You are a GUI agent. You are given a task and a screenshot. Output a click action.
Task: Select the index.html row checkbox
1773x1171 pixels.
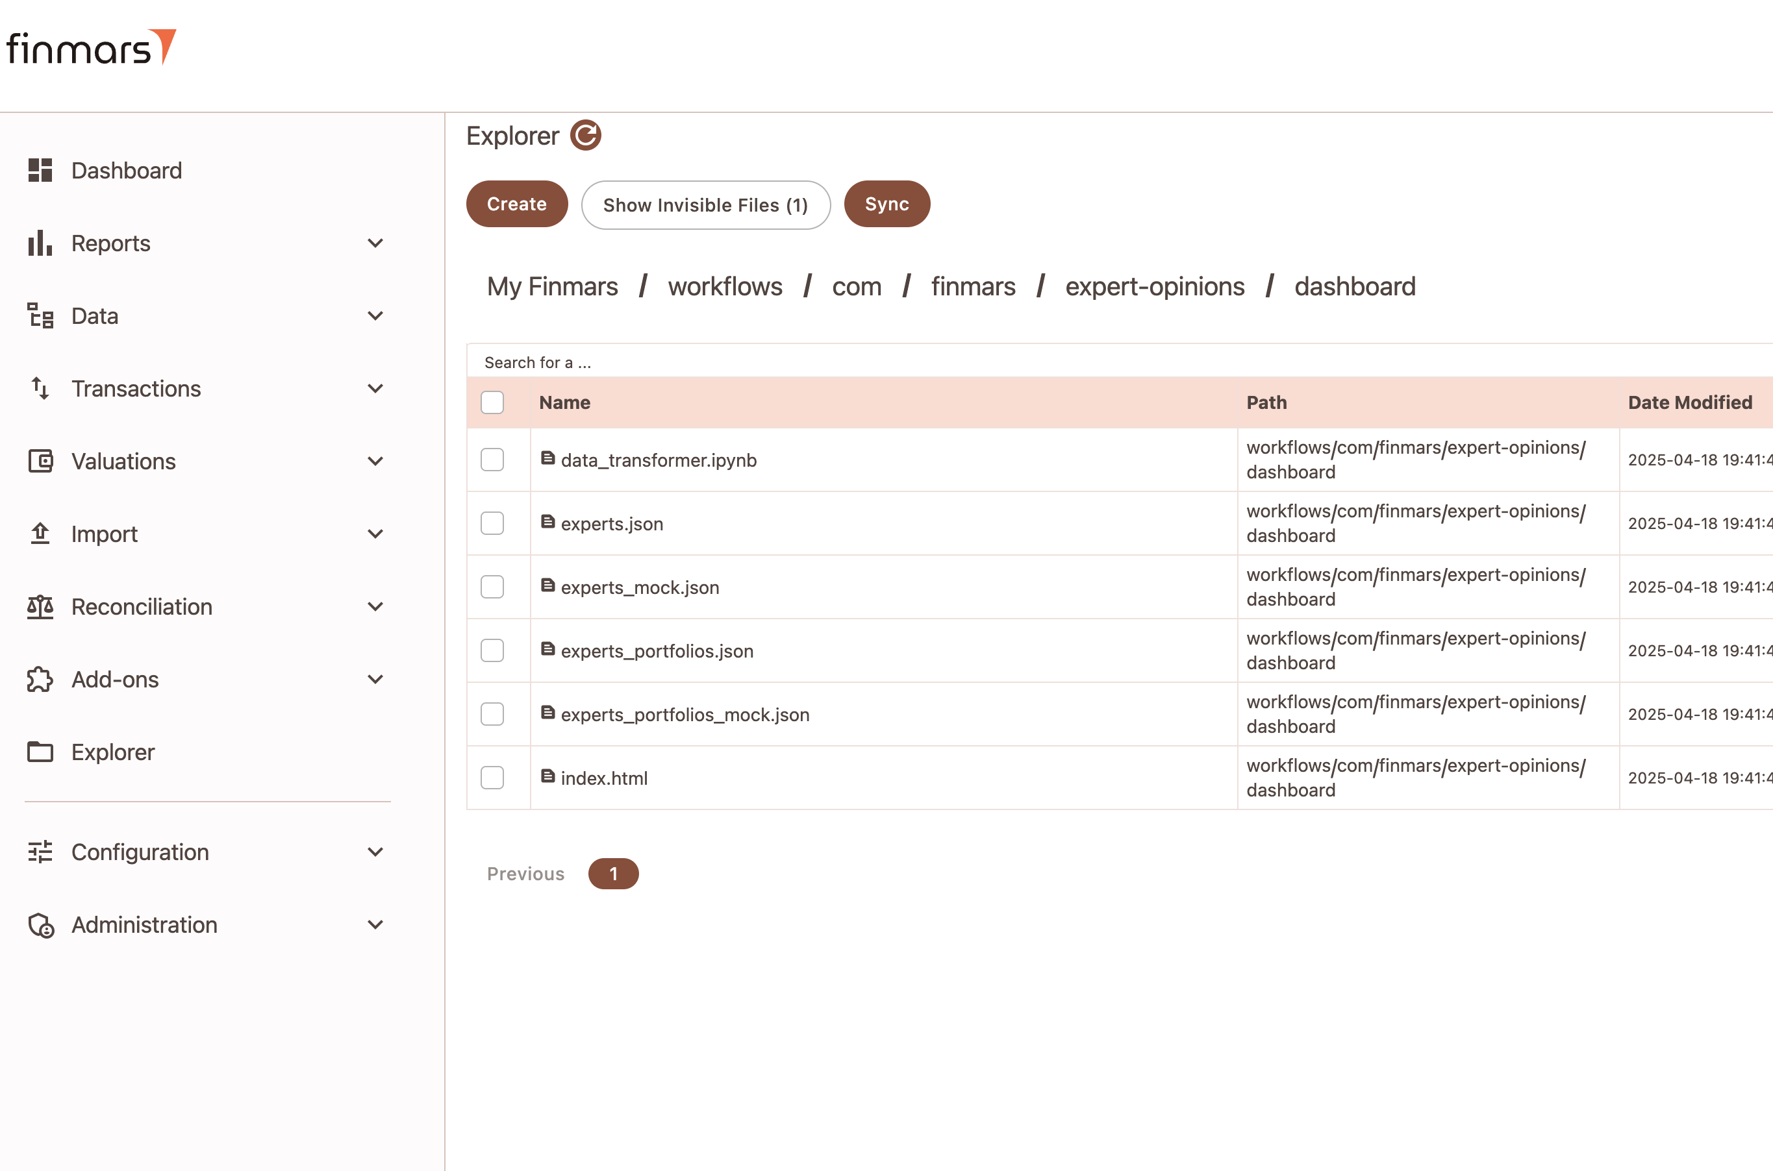[492, 778]
